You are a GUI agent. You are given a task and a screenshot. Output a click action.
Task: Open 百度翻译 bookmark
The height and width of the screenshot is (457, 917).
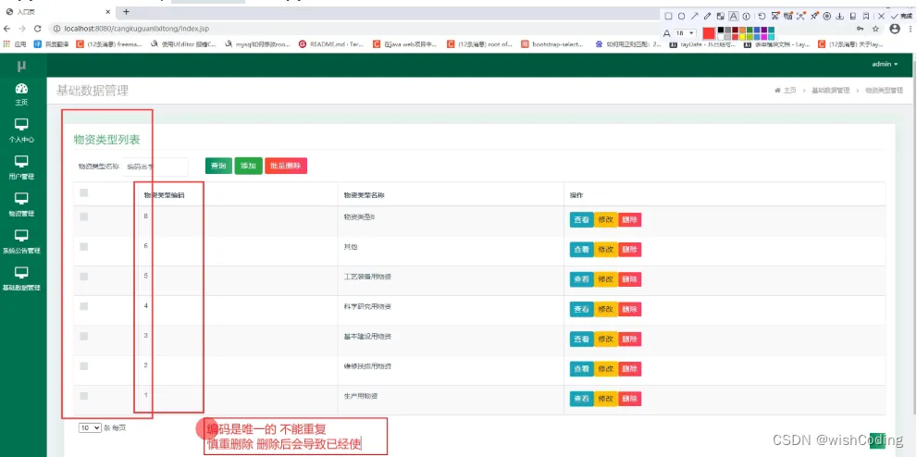point(52,43)
